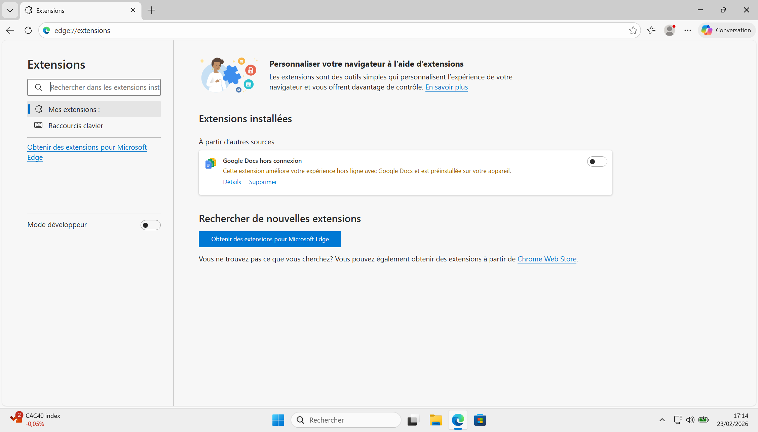This screenshot has height=432, width=758.
Task: Open the Favorites list icon
Action: 651,30
